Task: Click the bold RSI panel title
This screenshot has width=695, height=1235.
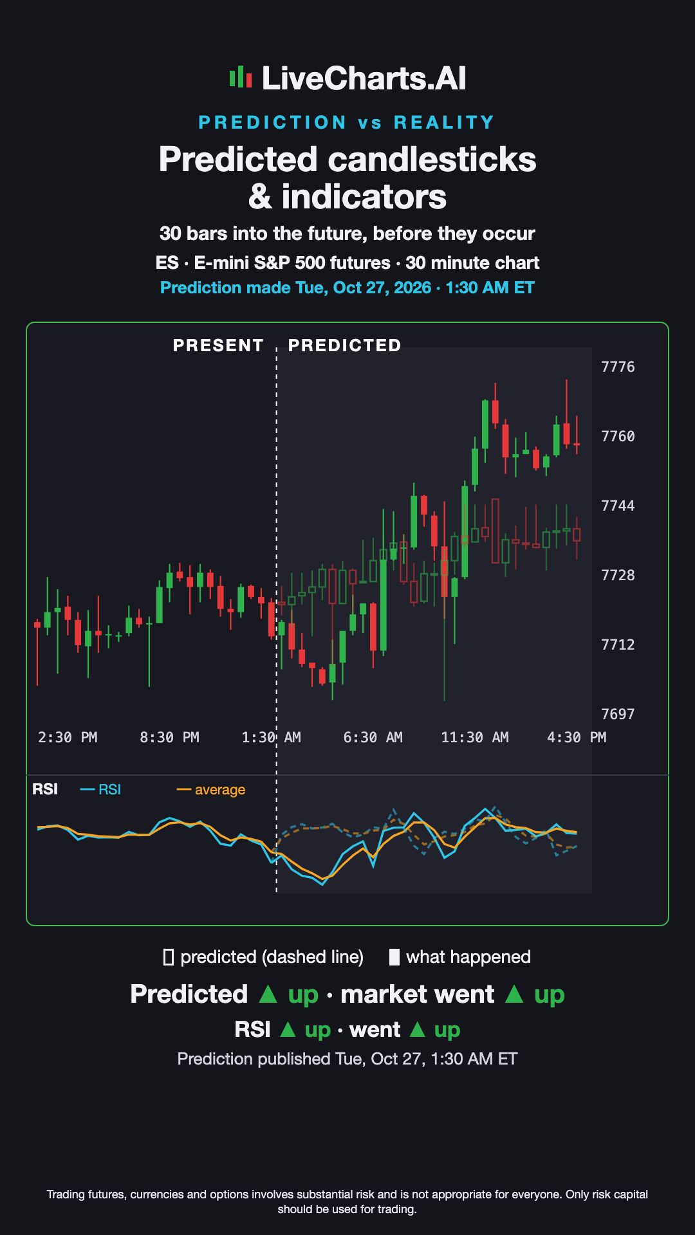Action: [x=45, y=789]
